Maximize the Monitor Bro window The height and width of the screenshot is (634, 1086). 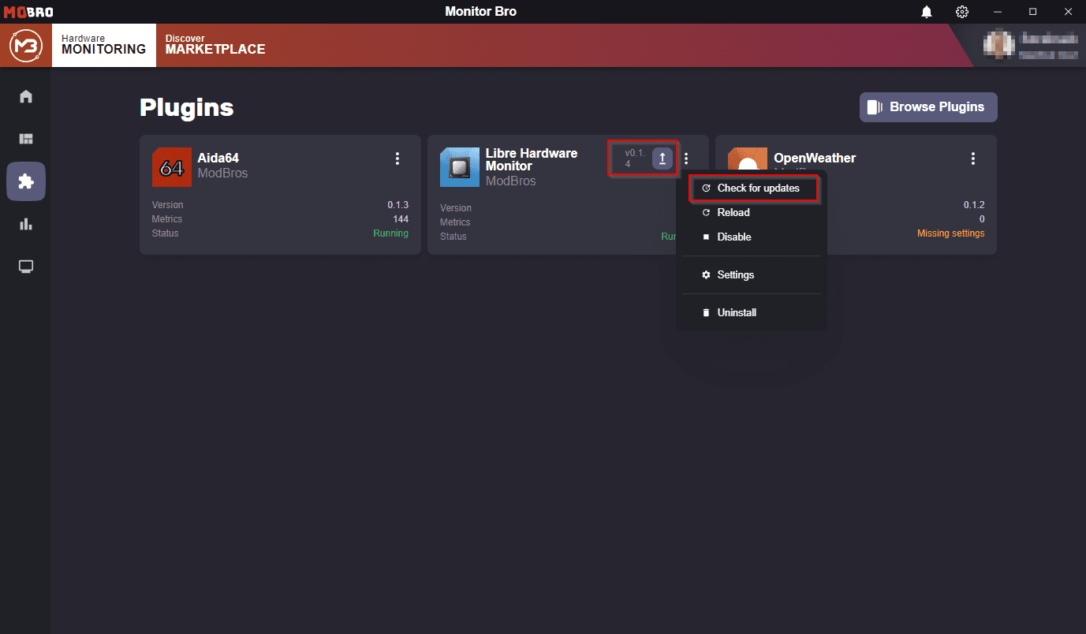[1033, 12]
